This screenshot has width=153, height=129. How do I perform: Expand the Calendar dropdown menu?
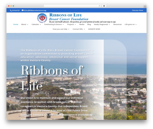click(36, 24)
